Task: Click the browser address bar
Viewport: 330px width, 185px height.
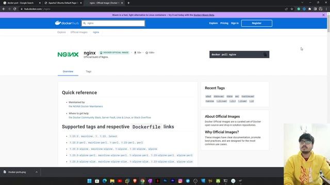Action: coord(152,9)
